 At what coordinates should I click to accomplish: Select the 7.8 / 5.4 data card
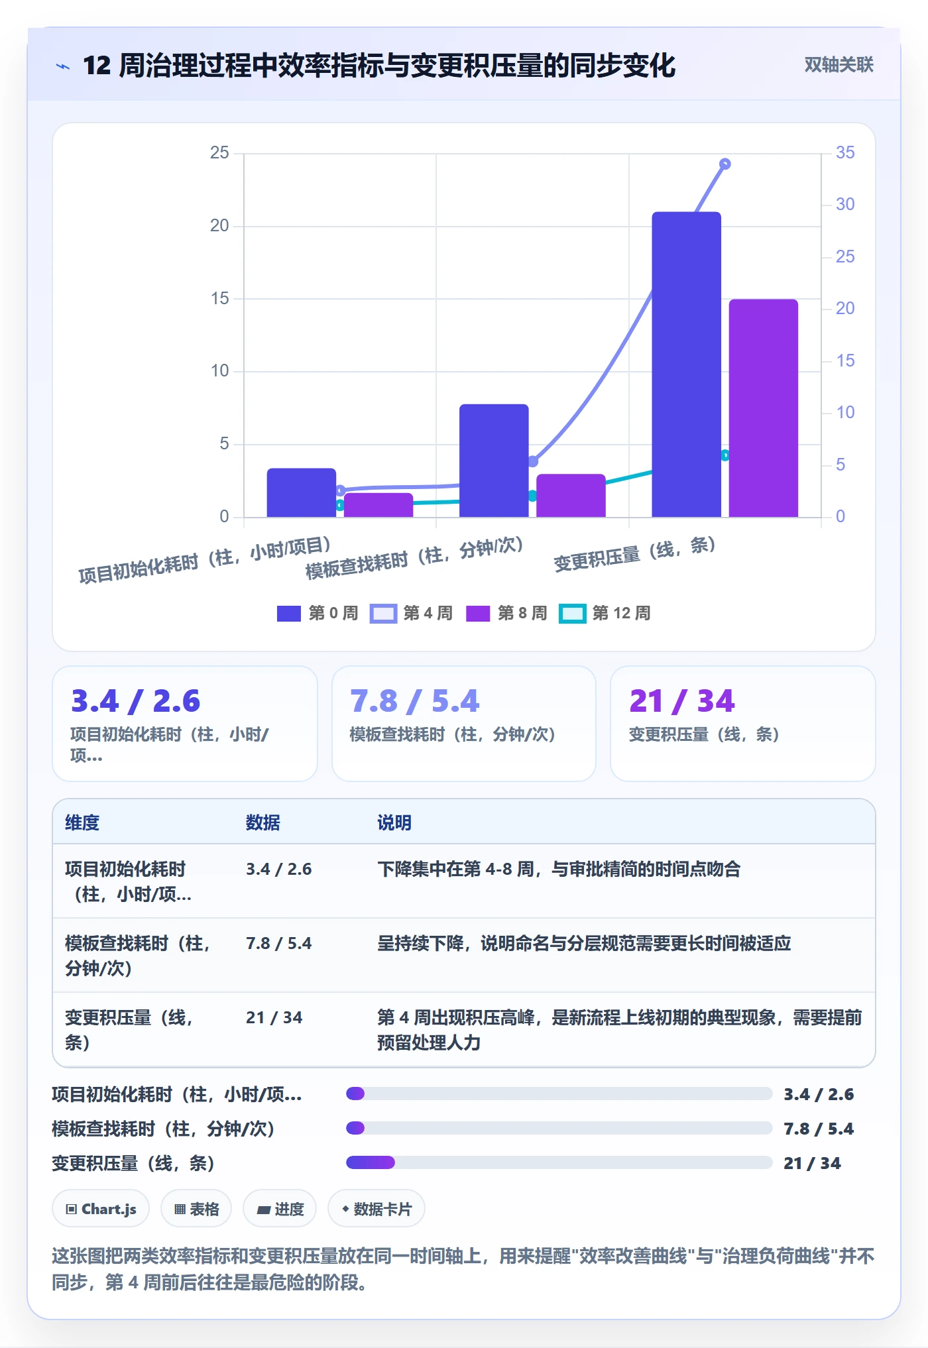pos(464,724)
